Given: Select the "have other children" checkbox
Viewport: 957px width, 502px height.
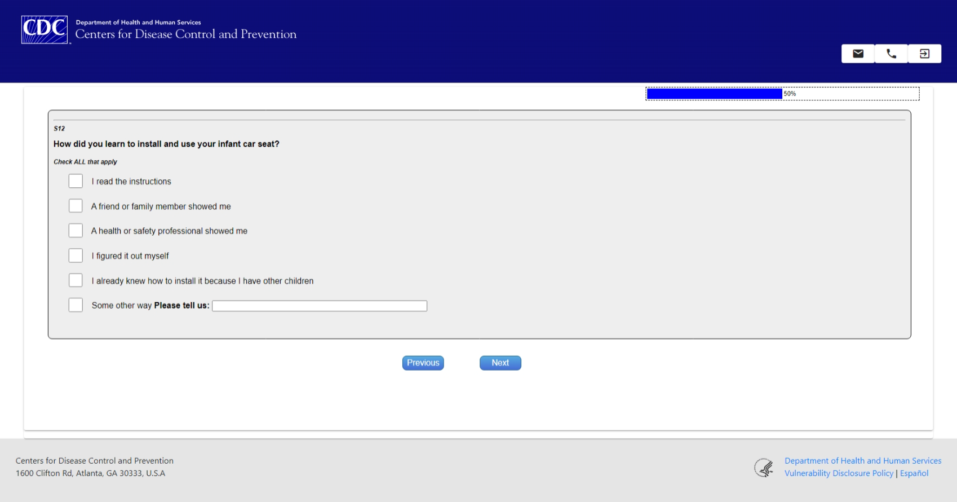Looking at the screenshot, I should [x=76, y=280].
